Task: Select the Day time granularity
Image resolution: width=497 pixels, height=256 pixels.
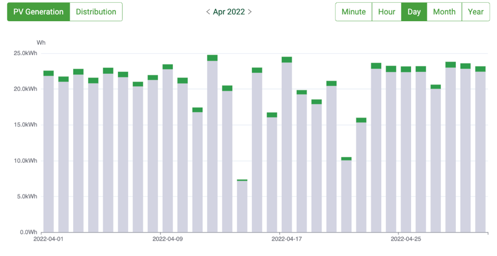Action: (414, 12)
